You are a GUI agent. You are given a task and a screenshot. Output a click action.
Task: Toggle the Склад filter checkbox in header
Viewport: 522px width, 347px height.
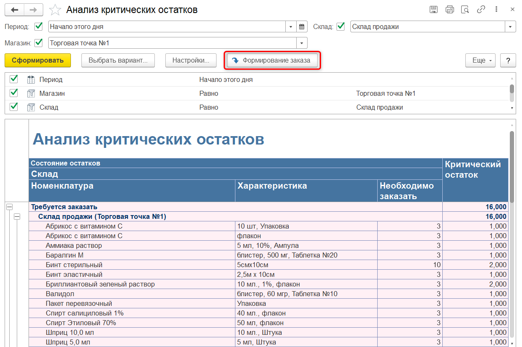[341, 26]
